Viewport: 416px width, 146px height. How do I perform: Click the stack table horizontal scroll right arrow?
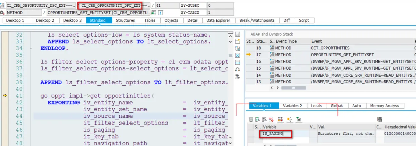[x=277, y=88]
